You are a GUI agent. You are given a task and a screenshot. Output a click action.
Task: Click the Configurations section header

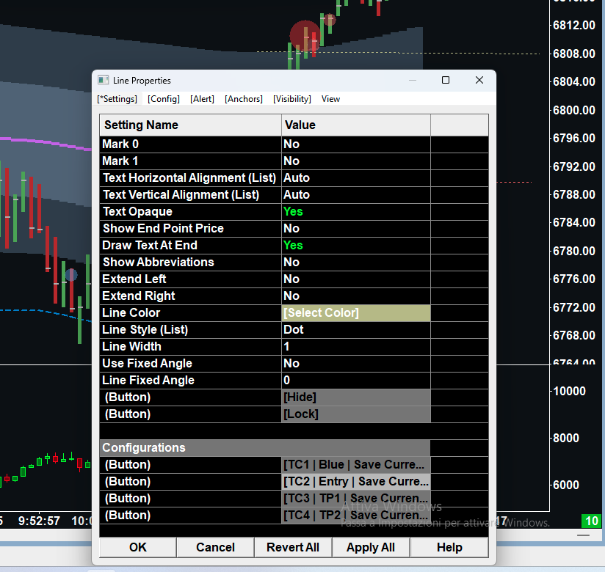pos(264,448)
